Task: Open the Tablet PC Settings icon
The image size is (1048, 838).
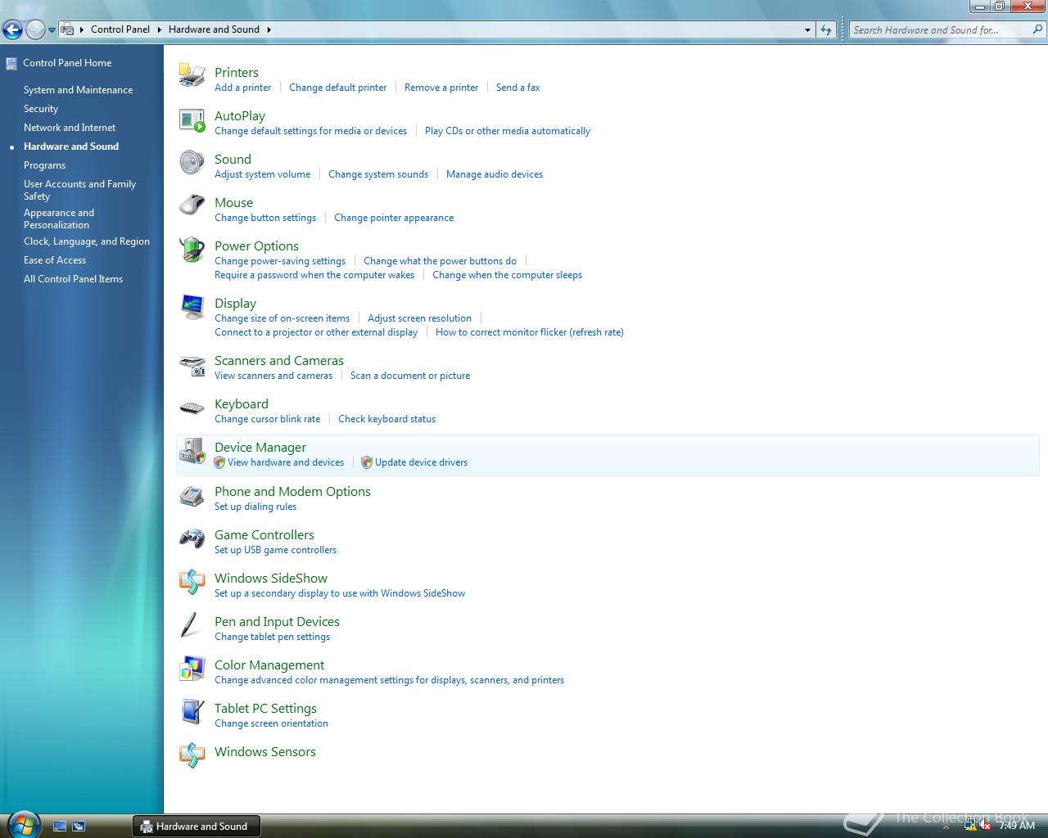Action: pyautogui.click(x=192, y=712)
